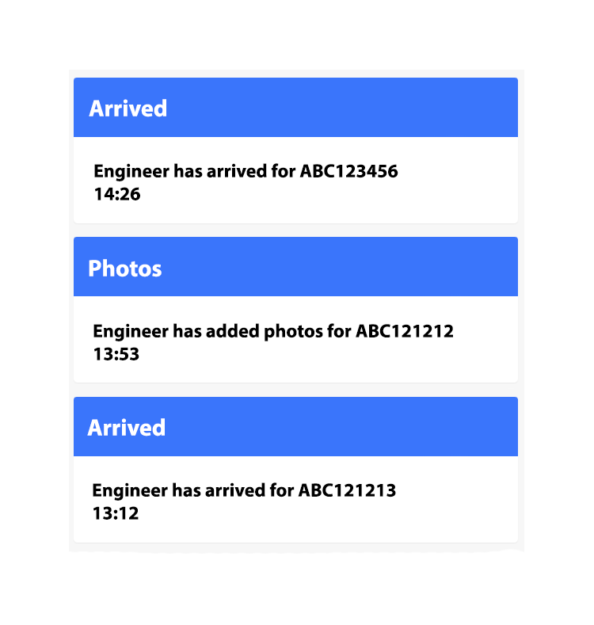Click 'Arrived' title above the 14:26 message
Screen dimensions: 594x625
[128, 109]
